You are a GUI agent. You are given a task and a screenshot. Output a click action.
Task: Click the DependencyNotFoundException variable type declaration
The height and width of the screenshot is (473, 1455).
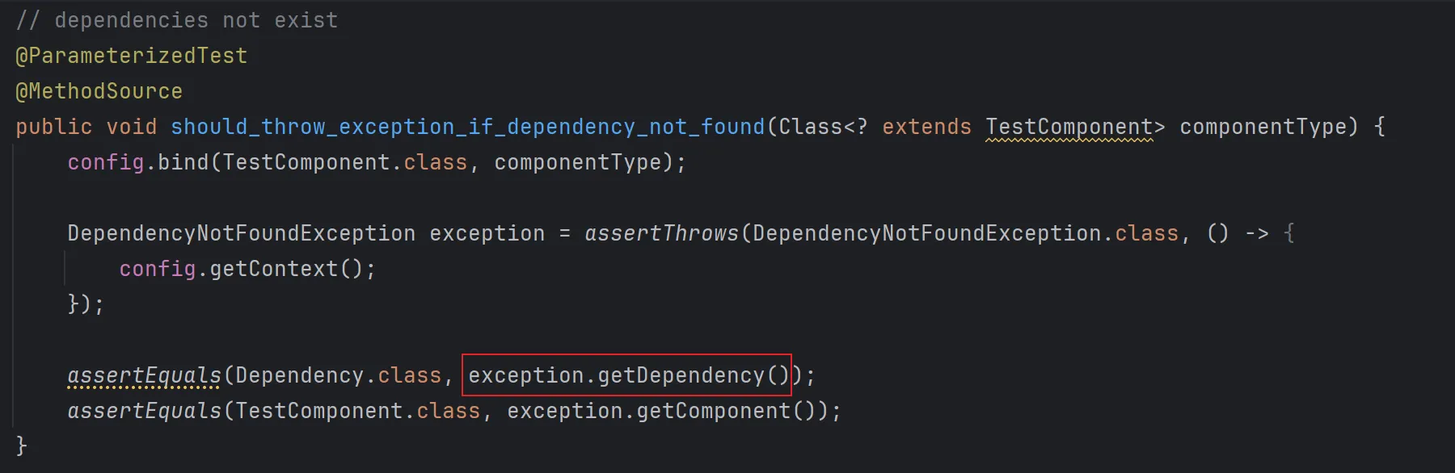click(241, 233)
